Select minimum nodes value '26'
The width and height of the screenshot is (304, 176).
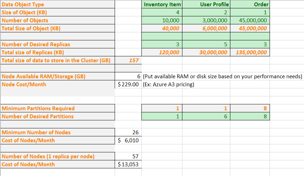[128, 132]
